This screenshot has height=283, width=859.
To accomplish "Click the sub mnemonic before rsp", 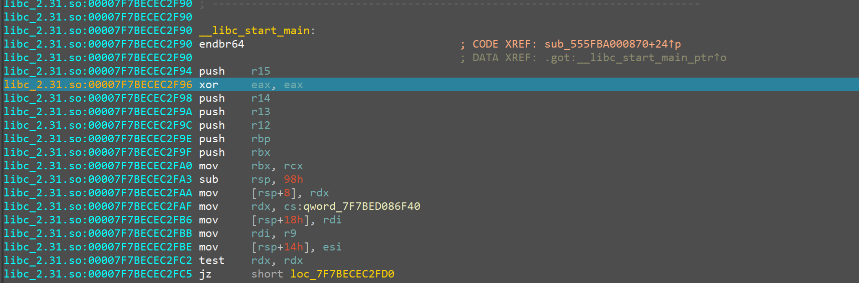I will [x=208, y=179].
